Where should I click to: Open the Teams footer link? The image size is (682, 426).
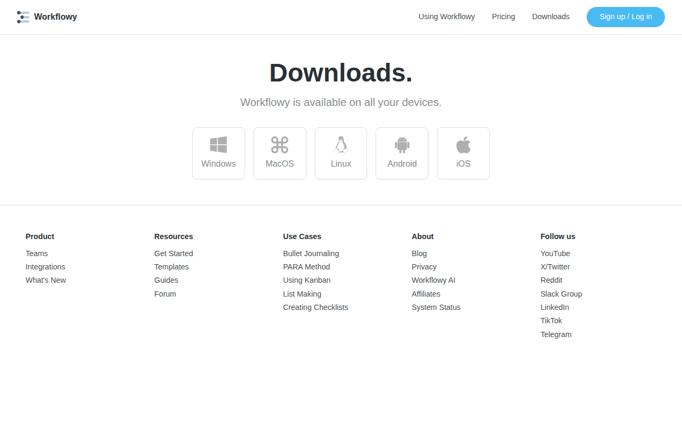point(37,253)
